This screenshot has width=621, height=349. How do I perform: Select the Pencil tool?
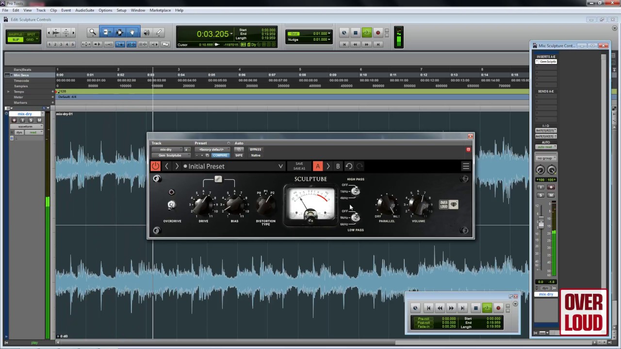coord(159,32)
